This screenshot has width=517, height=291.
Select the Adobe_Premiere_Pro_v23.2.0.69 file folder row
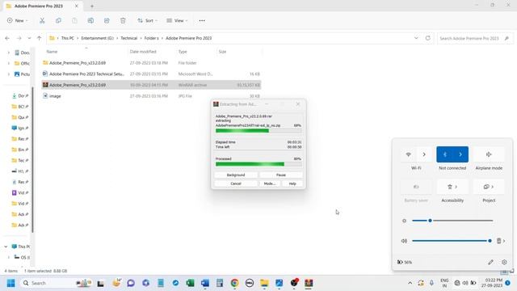tap(151, 63)
